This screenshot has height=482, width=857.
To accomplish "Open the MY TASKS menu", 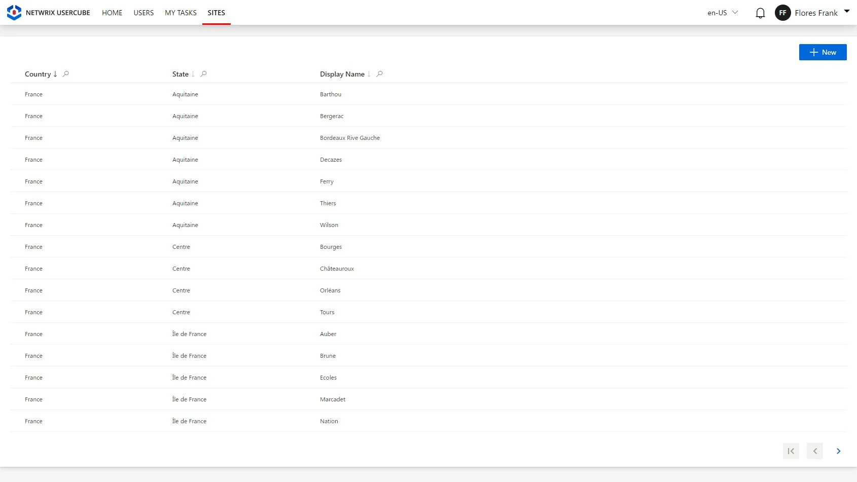I will click(x=181, y=13).
